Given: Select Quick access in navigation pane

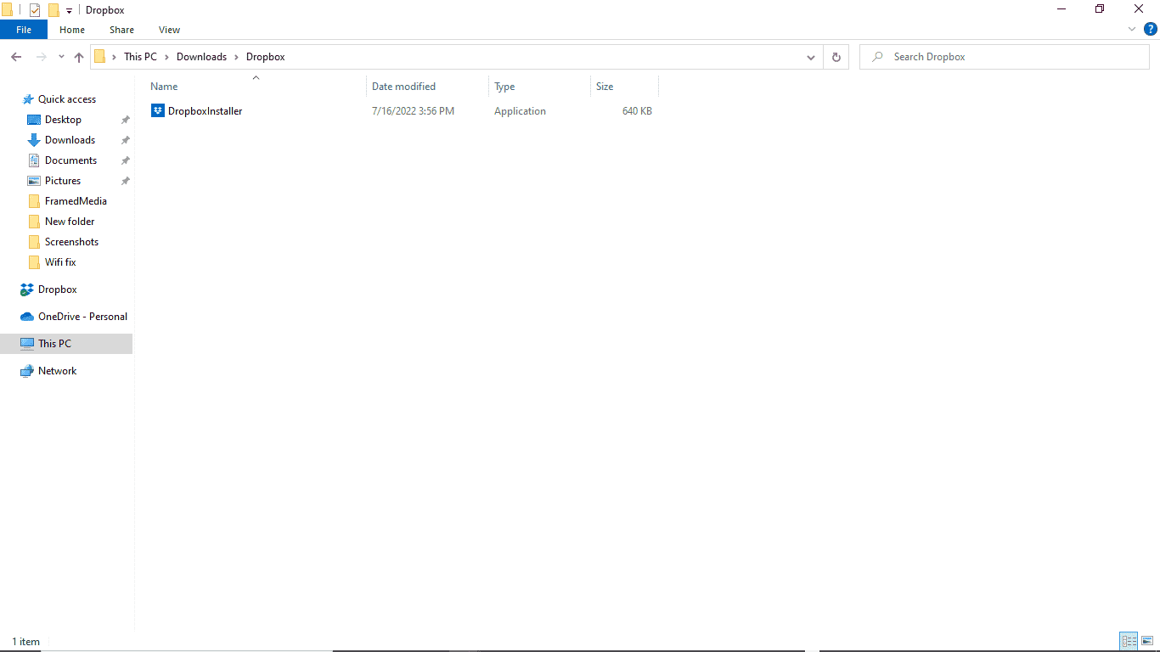Looking at the screenshot, I should pyautogui.click(x=67, y=99).
